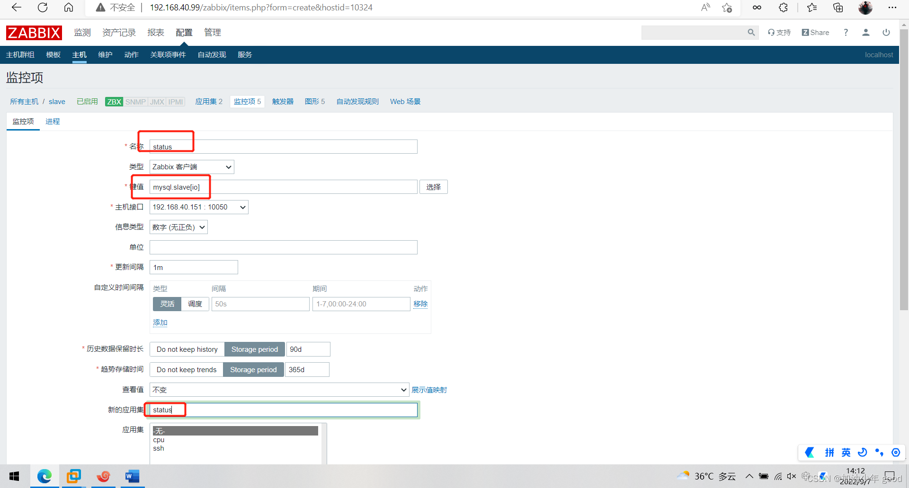
Task: Click 移除 link in custom intervals
Action: coord(420,304)
